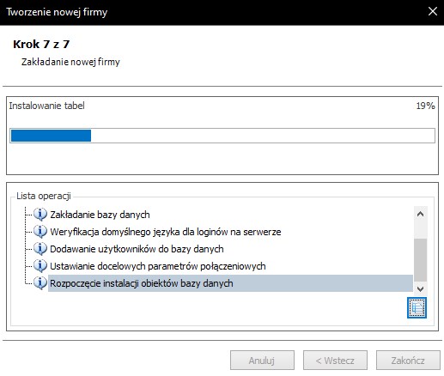Click the 19% progress percentage label
This screenshot has height=376, width=444.
tap(425, 106)
